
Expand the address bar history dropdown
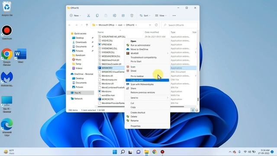point(150,25)
